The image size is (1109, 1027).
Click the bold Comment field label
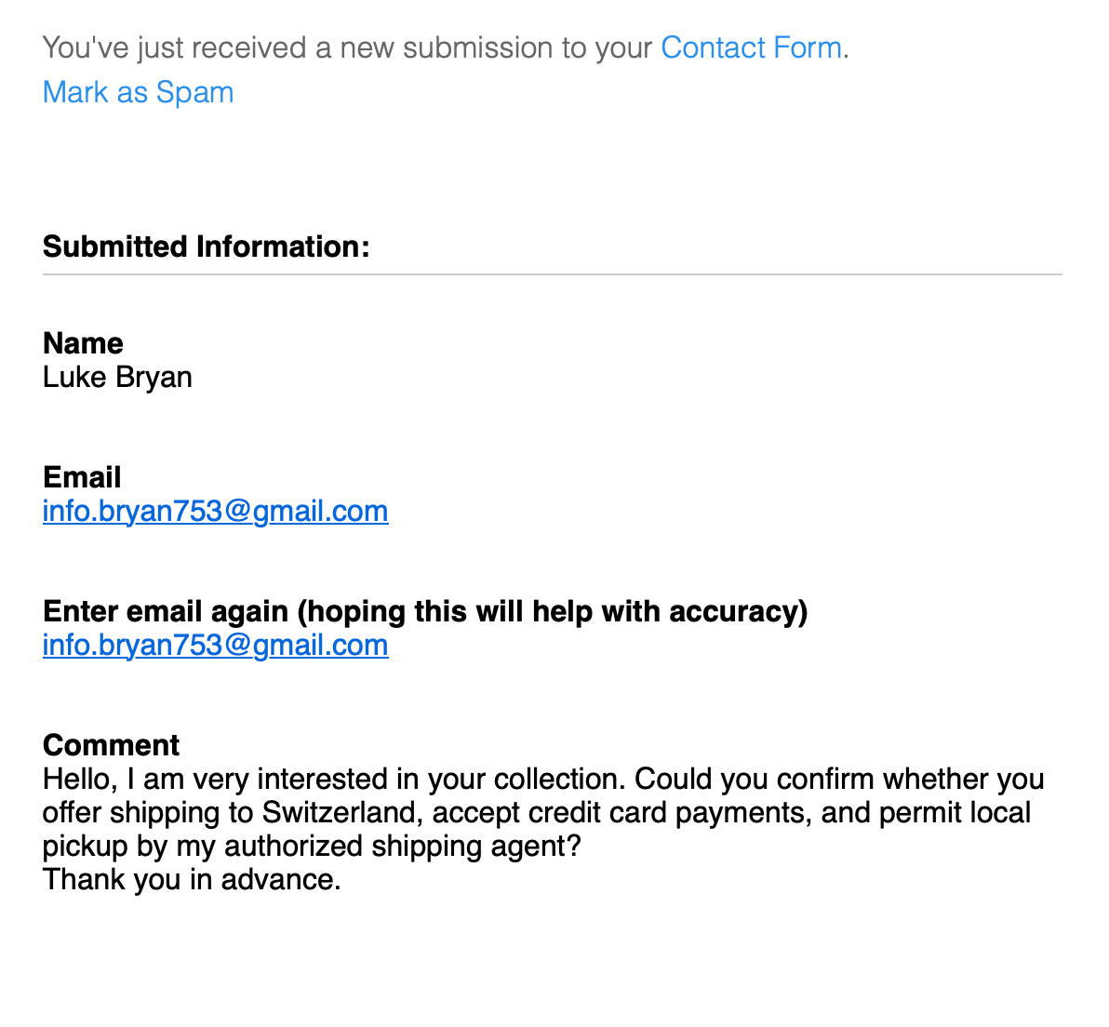pos(111,745)
